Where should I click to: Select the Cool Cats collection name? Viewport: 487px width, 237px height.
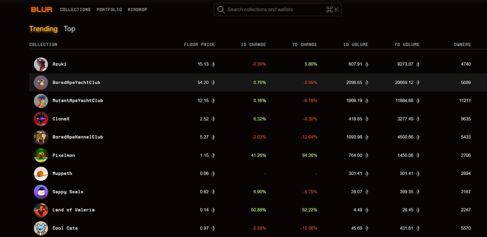point(65,228)
